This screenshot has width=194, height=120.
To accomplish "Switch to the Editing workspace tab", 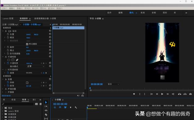I will tap(120, 13).
